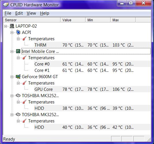Open the View menu

click(x=31, y=13)
